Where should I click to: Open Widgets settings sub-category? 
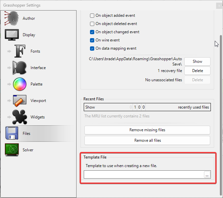tap(37, 117)
